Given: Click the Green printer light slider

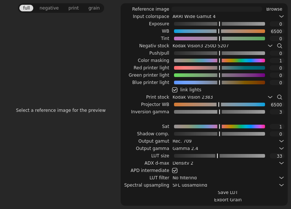Looking at the screenshot, I should click(x=219, y=75).
